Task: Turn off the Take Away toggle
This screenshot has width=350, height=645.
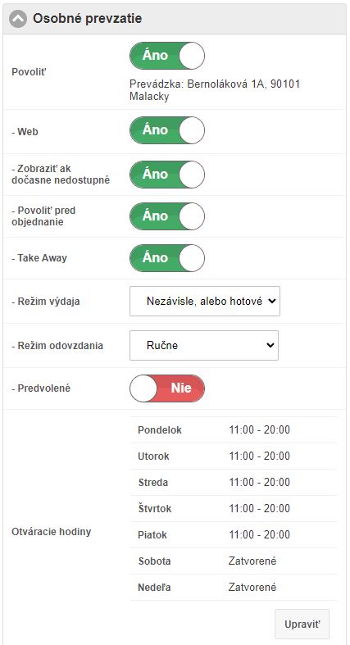Action: coord(167,258)
